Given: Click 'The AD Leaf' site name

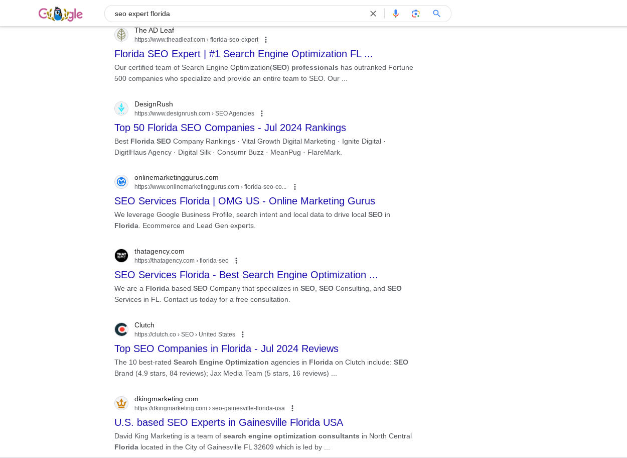Looking at the screenshot, I should pos(154,30).
